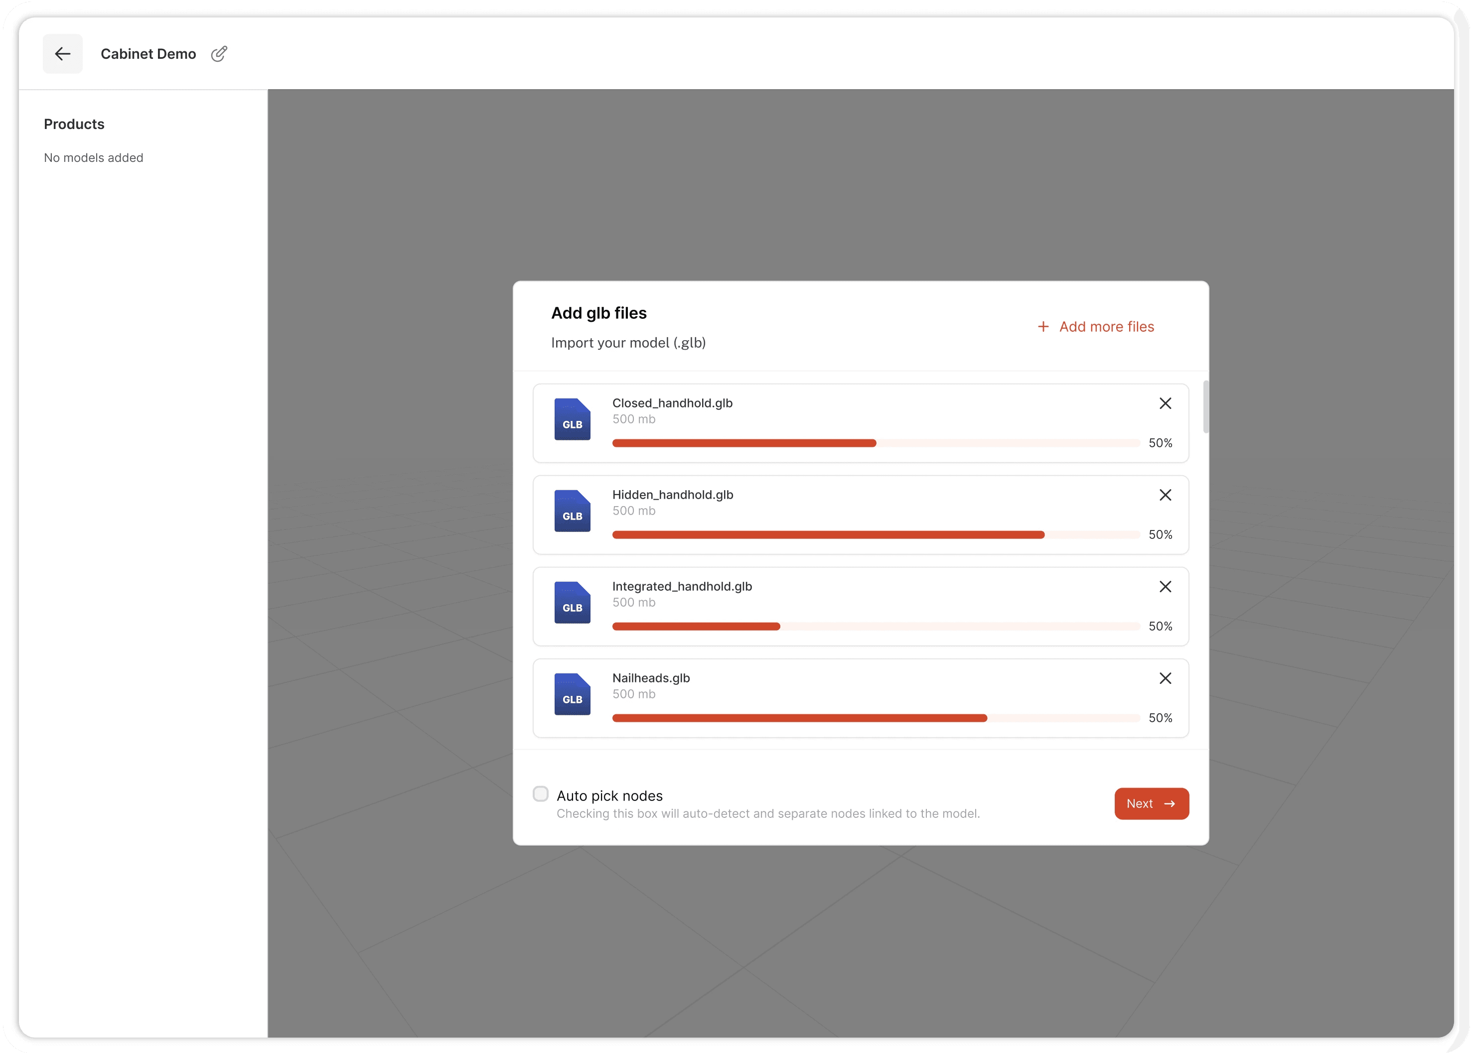Click the Cabinet Demo project title
Viewport: 1471px width, 1053px height.
click(148, 54)
